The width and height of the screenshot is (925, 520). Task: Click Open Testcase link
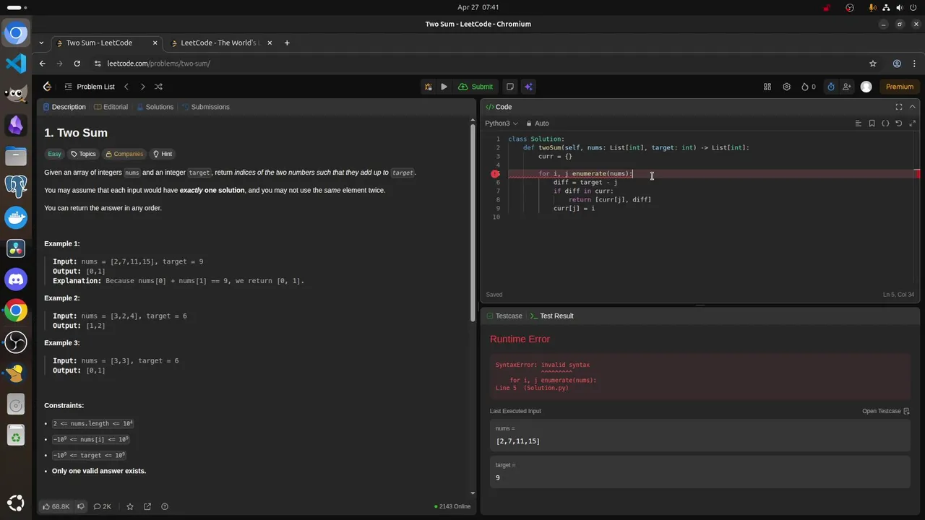pos(886,411)
